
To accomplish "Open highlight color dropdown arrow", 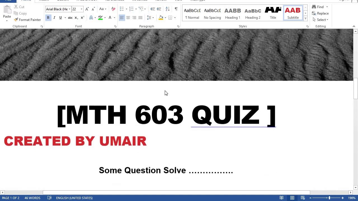I will pyautogui.click(x=105, y=18).
